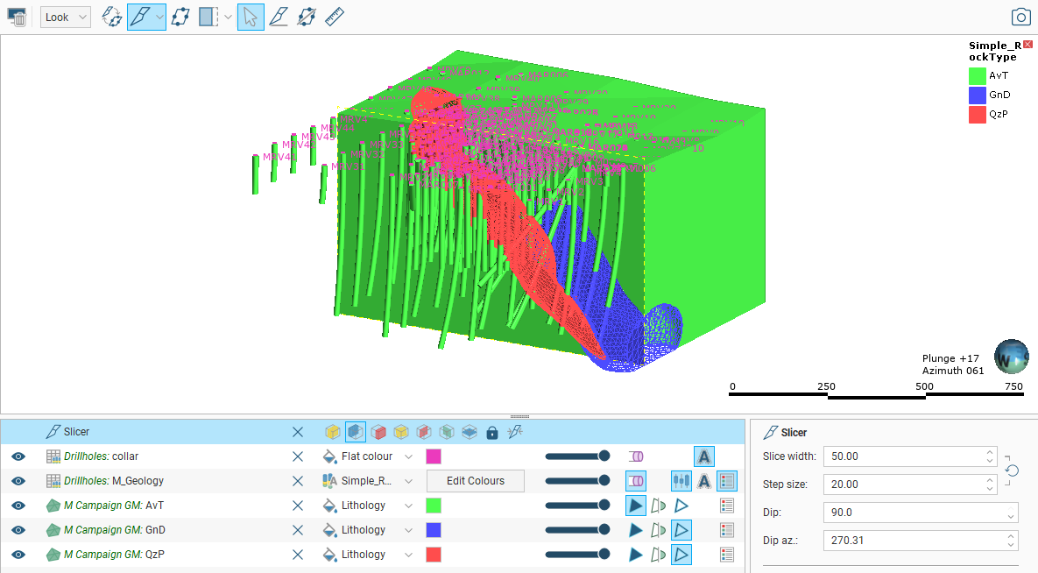Open the Look dropdown menu

coord(66,17)
